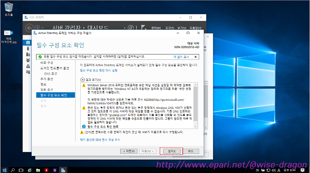The image size is (310, 173).
Task: Open the red taskbar application icon
Action: coord(46,170)
